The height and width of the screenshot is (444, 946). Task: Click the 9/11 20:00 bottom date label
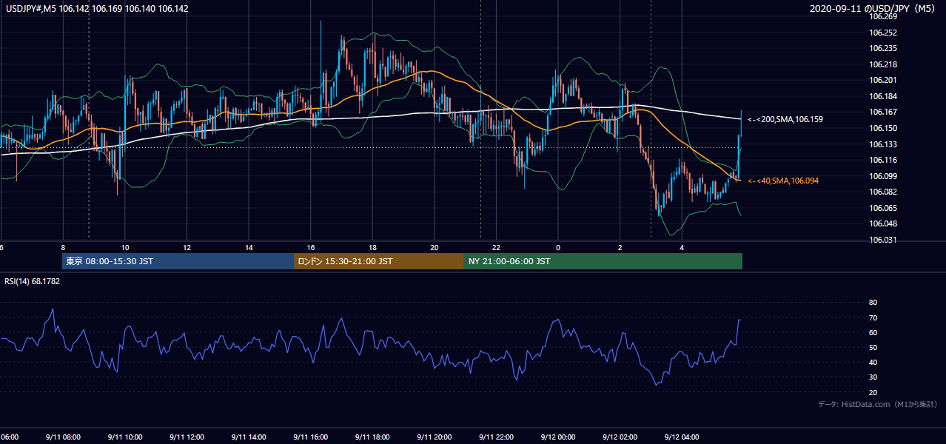(x=435, y=437)
